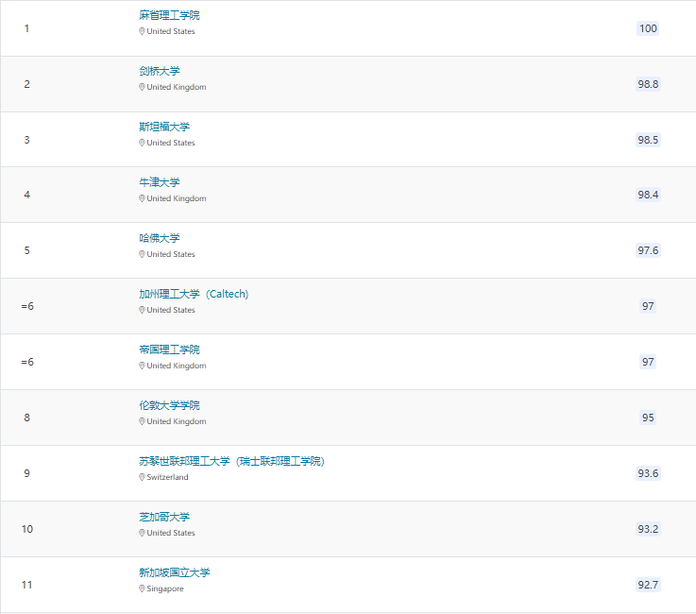696x614 pixels.
Task: Click the Singapore location pin icon
Action: [142, 588]
